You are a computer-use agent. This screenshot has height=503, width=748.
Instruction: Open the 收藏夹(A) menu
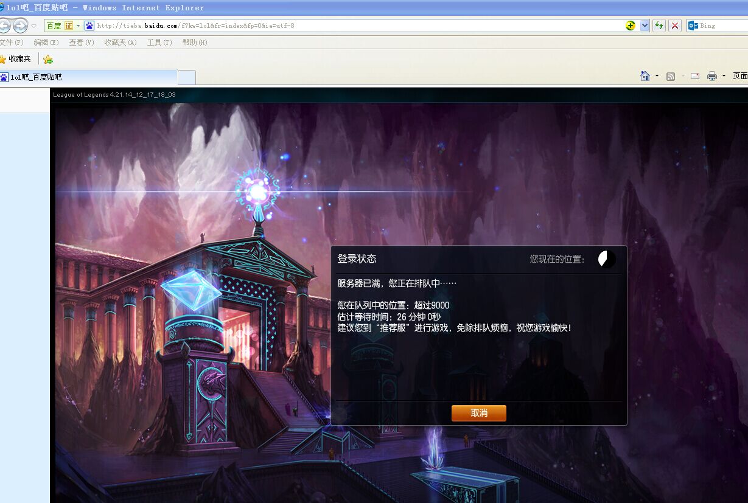tap(121, 43)
